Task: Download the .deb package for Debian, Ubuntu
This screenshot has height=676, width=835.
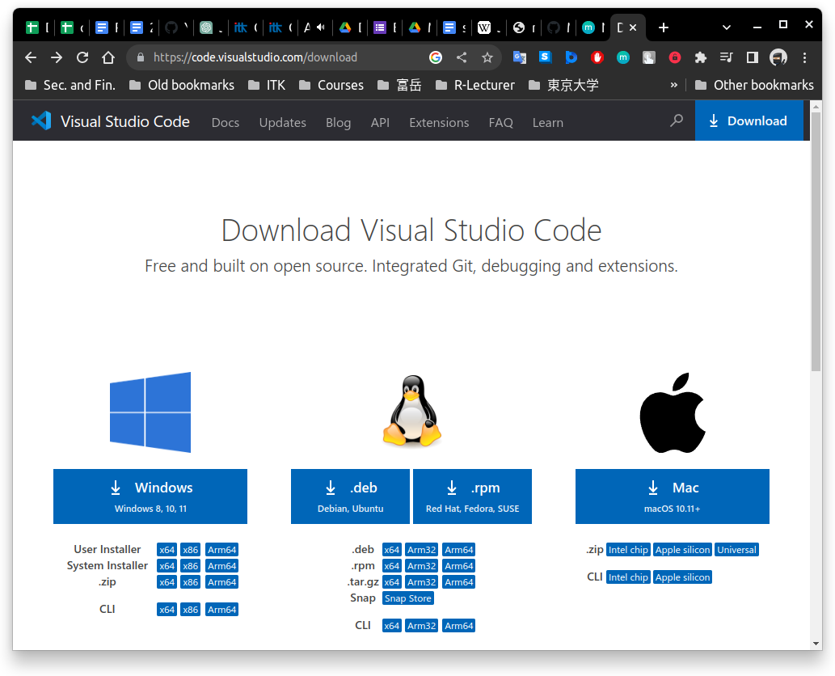Action: 350,496
